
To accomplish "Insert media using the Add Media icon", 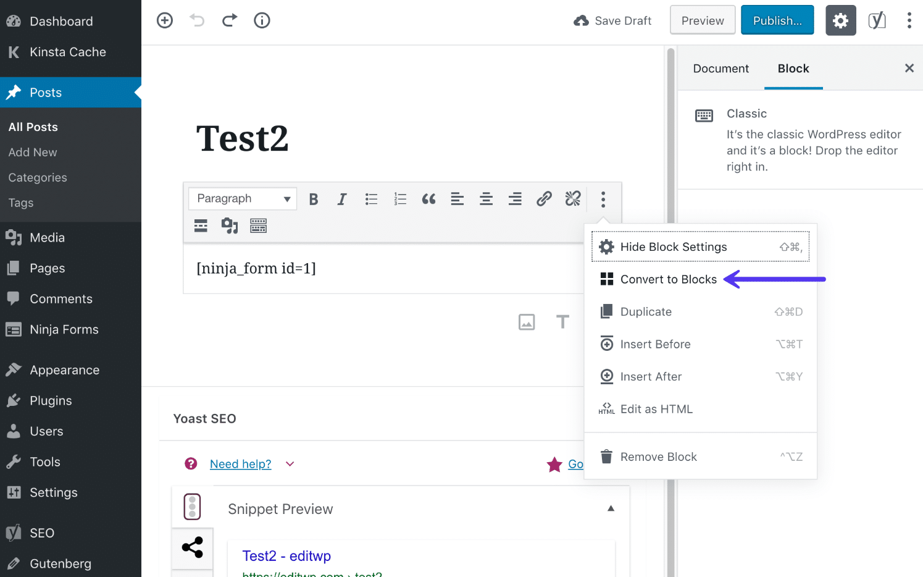I will [x=229, y=225].
